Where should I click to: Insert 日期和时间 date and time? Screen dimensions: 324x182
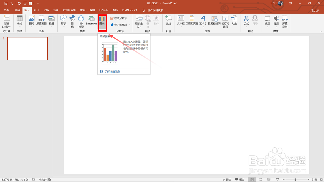(214, 20)
